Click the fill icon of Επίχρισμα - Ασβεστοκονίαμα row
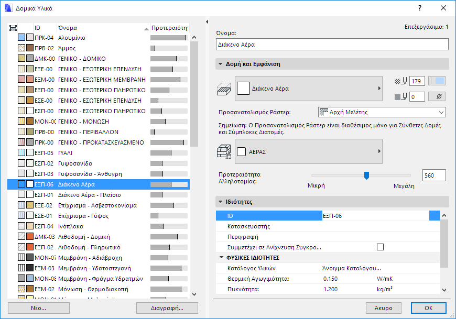 click(21, 205)
